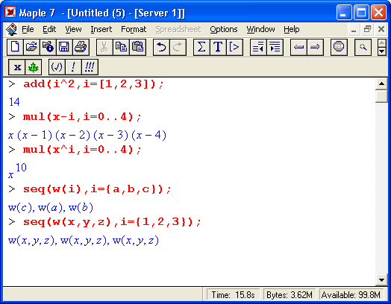Open the View menu
Image resolution: width=391 pixels, height=304 pixels.
coord(73,29)
